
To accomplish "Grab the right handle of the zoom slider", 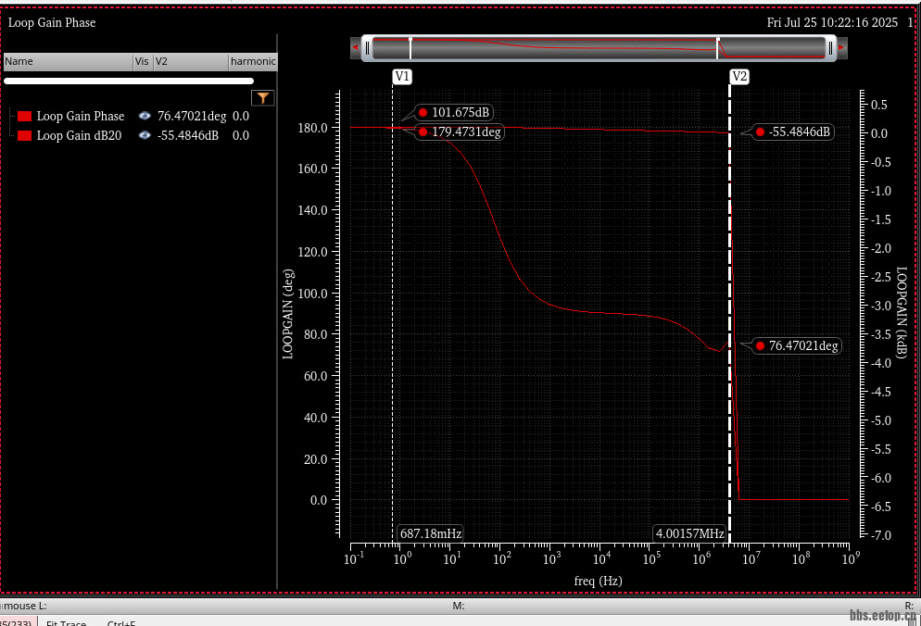I will (830, 48).
